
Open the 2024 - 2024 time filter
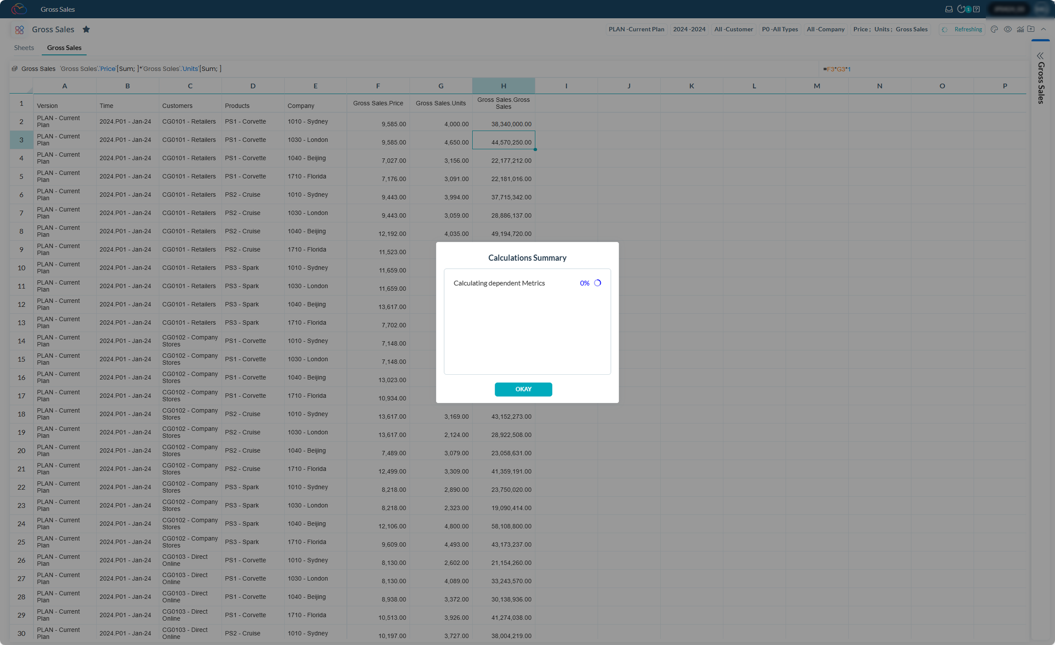click(x=689, y=29)
